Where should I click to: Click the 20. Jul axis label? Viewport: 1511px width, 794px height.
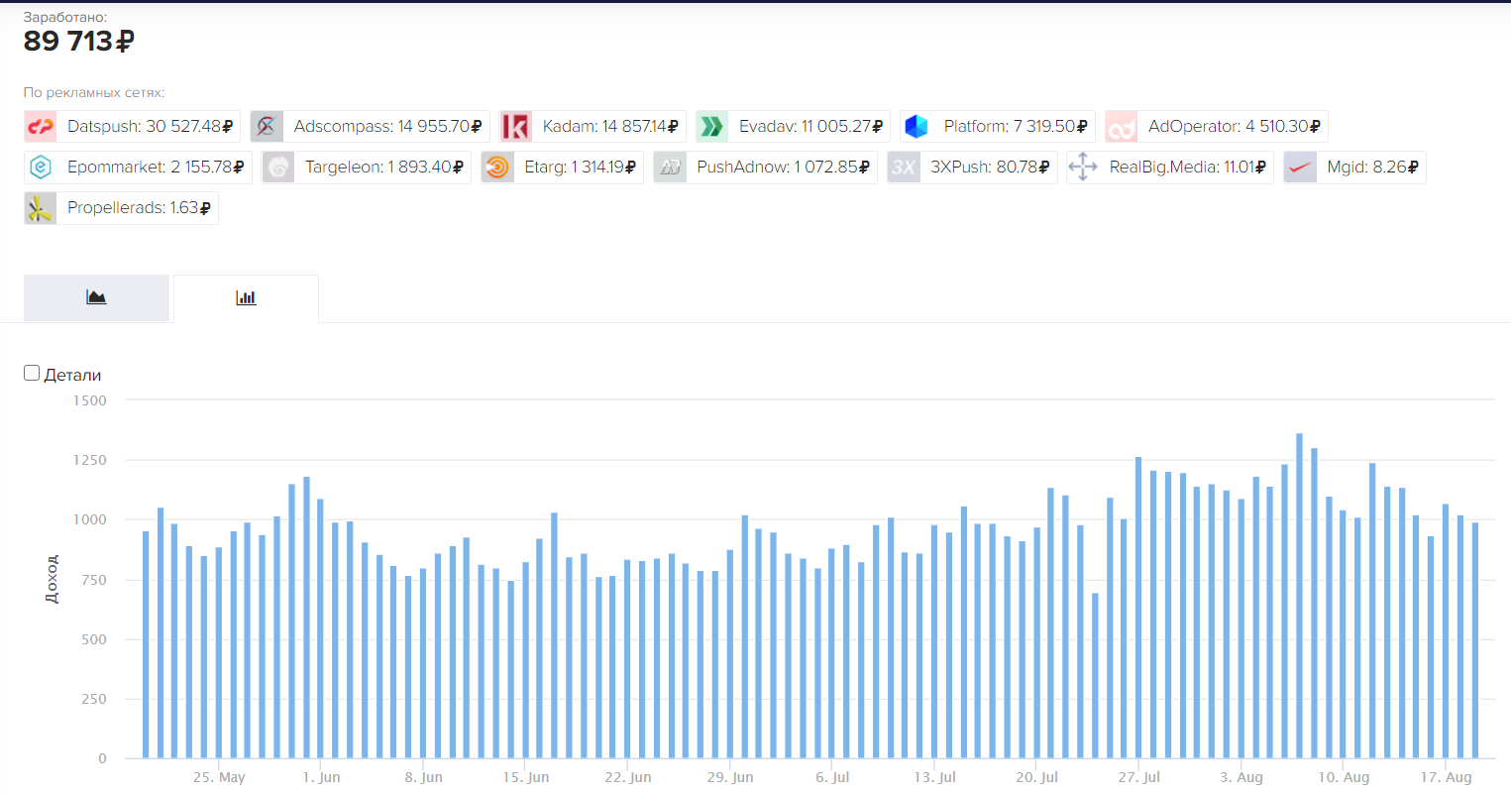coord(1037,777)
